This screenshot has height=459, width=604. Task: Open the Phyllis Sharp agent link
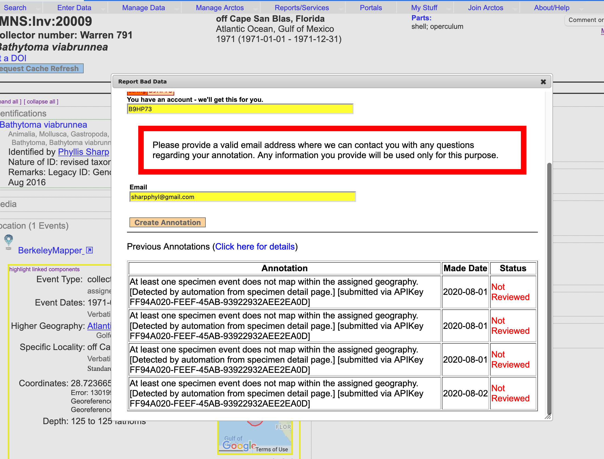tap(84, 152)
